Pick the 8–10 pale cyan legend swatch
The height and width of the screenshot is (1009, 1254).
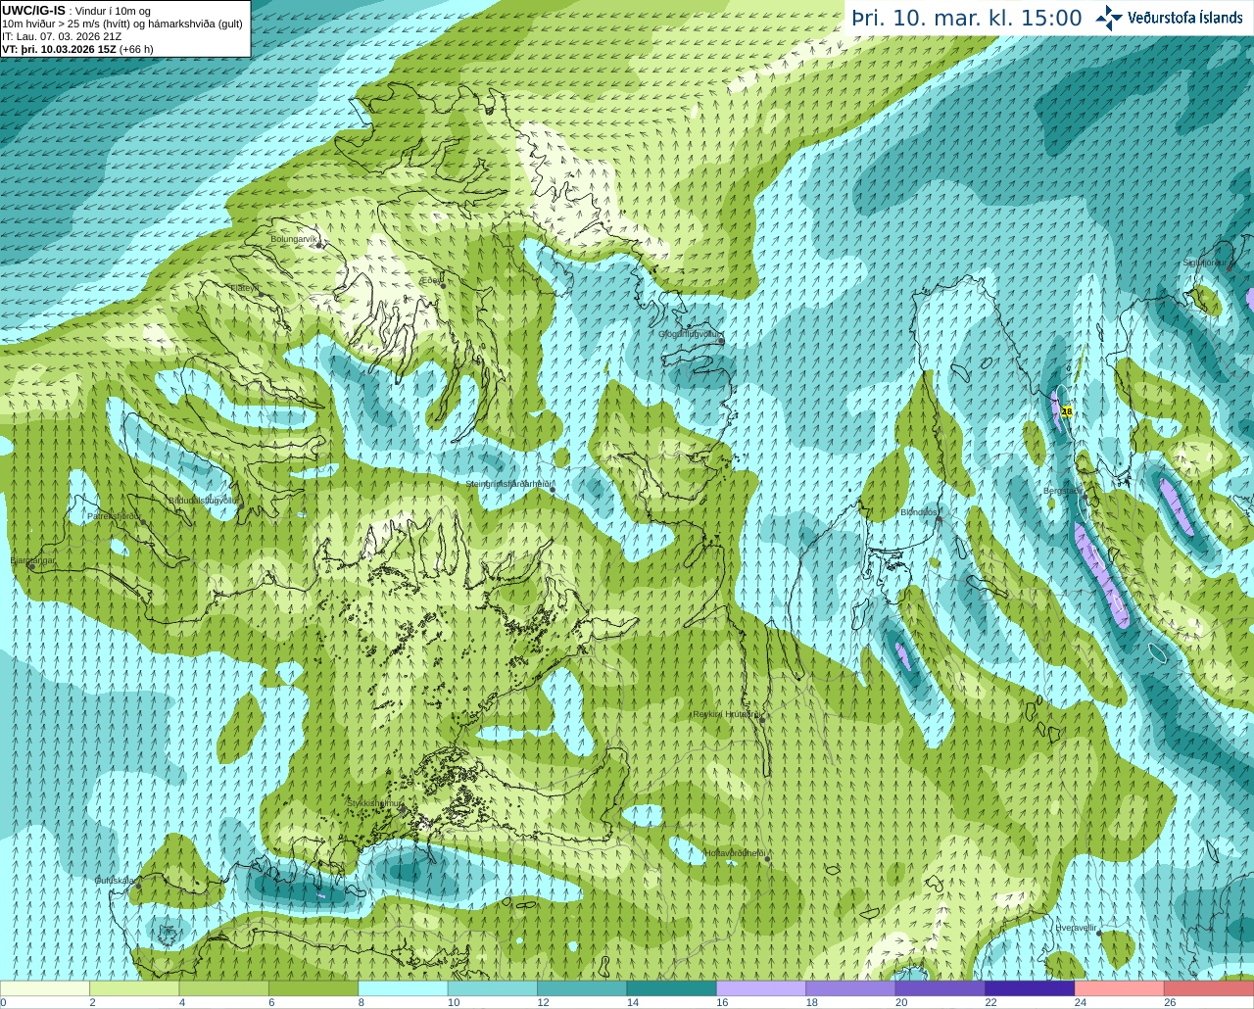click(403, 988)
